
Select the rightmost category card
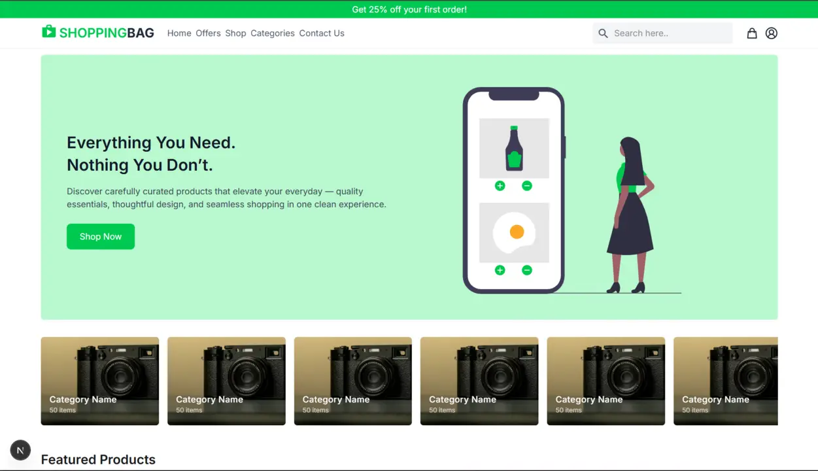click(x=726, y=381)
